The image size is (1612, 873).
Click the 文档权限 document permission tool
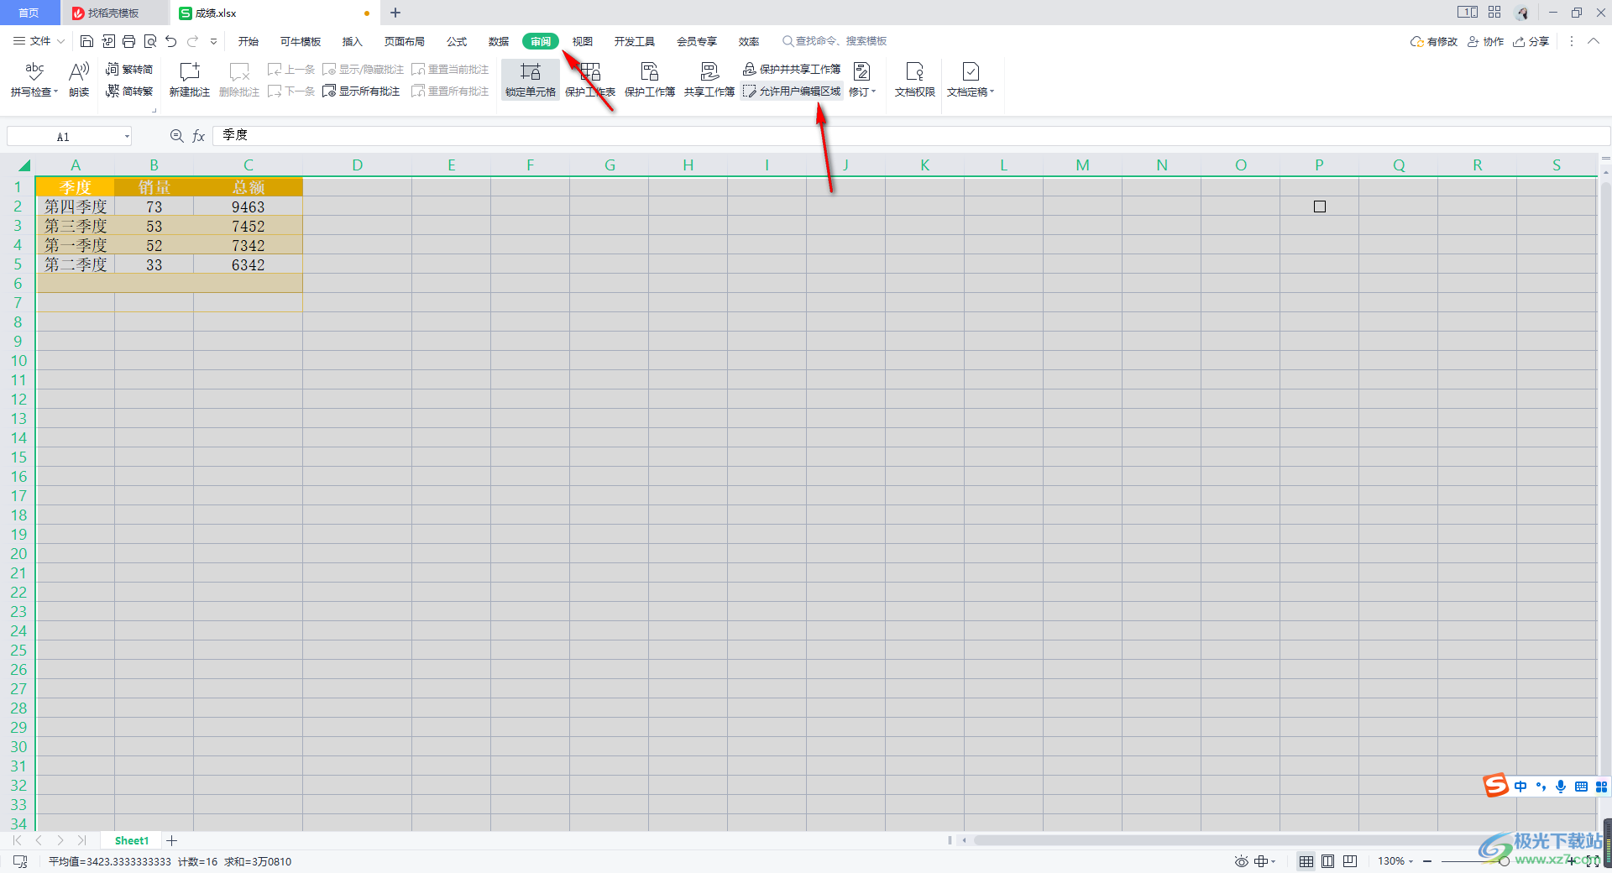click(x=915, y=80)
